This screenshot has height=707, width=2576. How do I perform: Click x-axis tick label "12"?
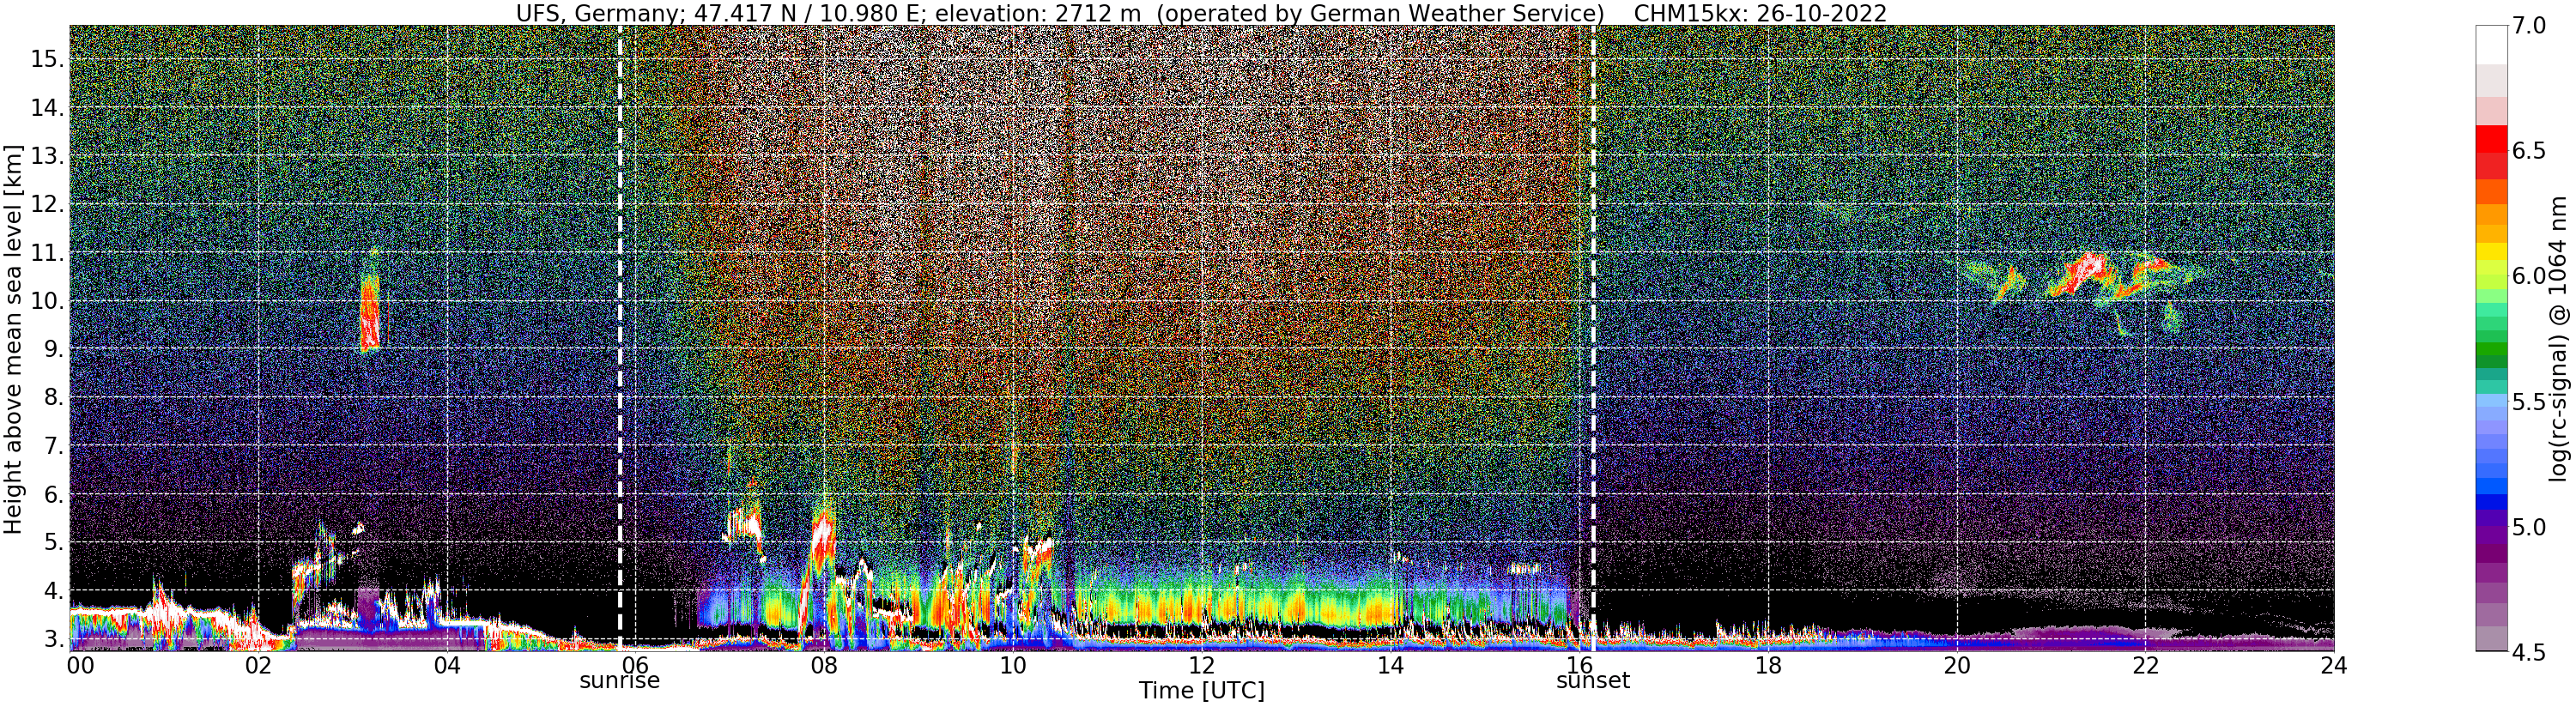pos(1202,665)
